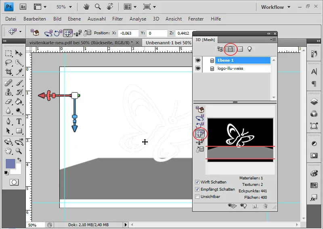Select the Rectangular Marquee tool
The height and width of the screenshot is (229, 323).
(x=8, y=53)
